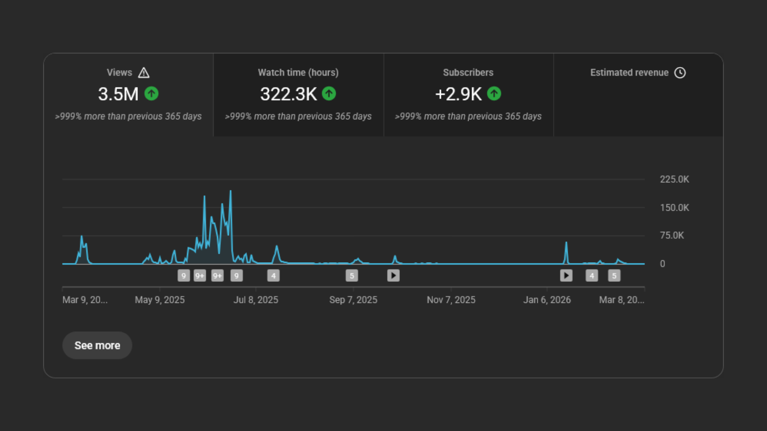Click the play marker left of Jan 6, 2026
Screen dimensions: 767x431
coord(566,275)
